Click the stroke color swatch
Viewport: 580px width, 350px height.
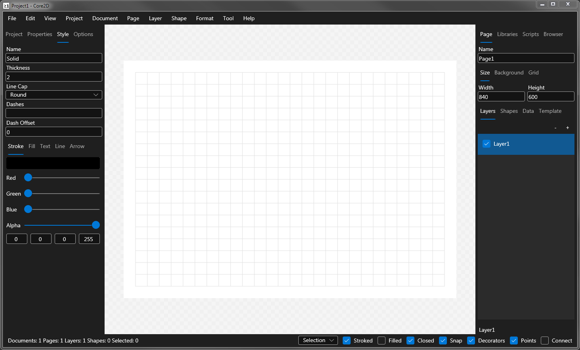(x=53, y=163)
